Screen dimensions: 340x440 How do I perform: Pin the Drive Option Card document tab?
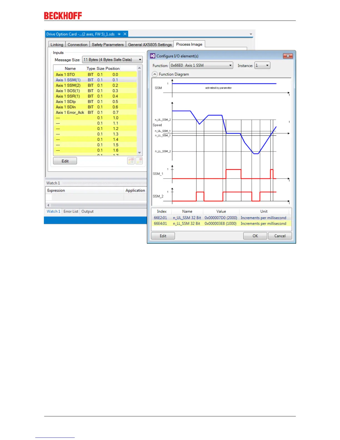[119, 34]
